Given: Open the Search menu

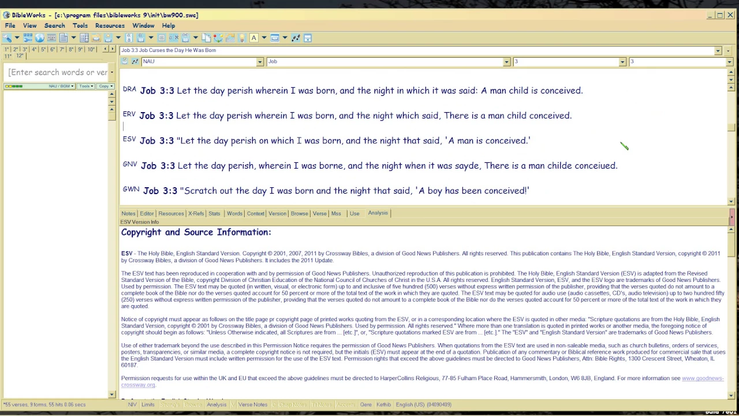Looking at the screenshot, I should click(55, 25).
